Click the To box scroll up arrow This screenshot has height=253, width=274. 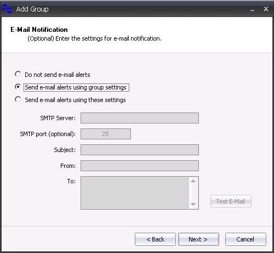pyautogui.click(x=193, y=181)
